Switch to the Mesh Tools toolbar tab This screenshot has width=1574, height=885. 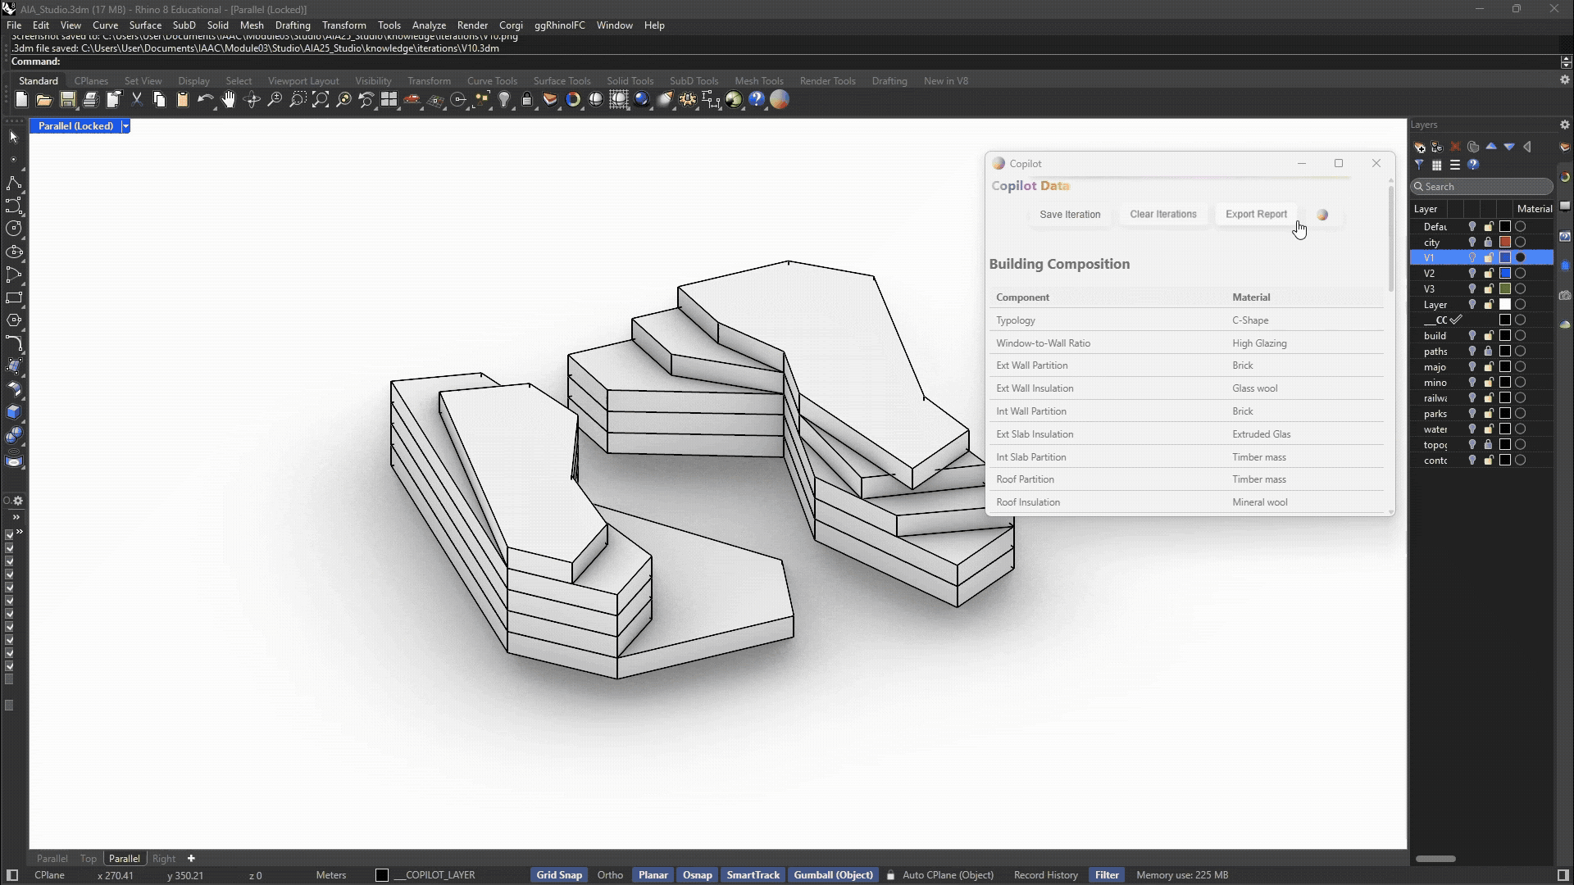(759, 81)
